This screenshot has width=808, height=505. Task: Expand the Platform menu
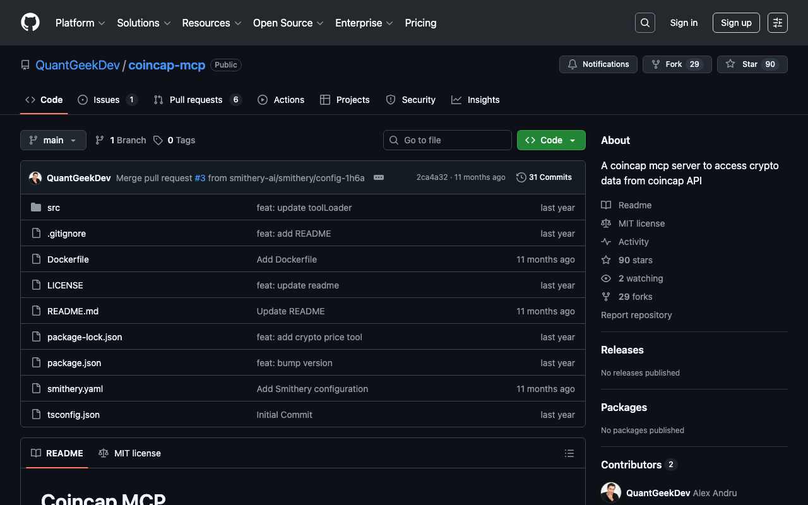tap(80, 23)
